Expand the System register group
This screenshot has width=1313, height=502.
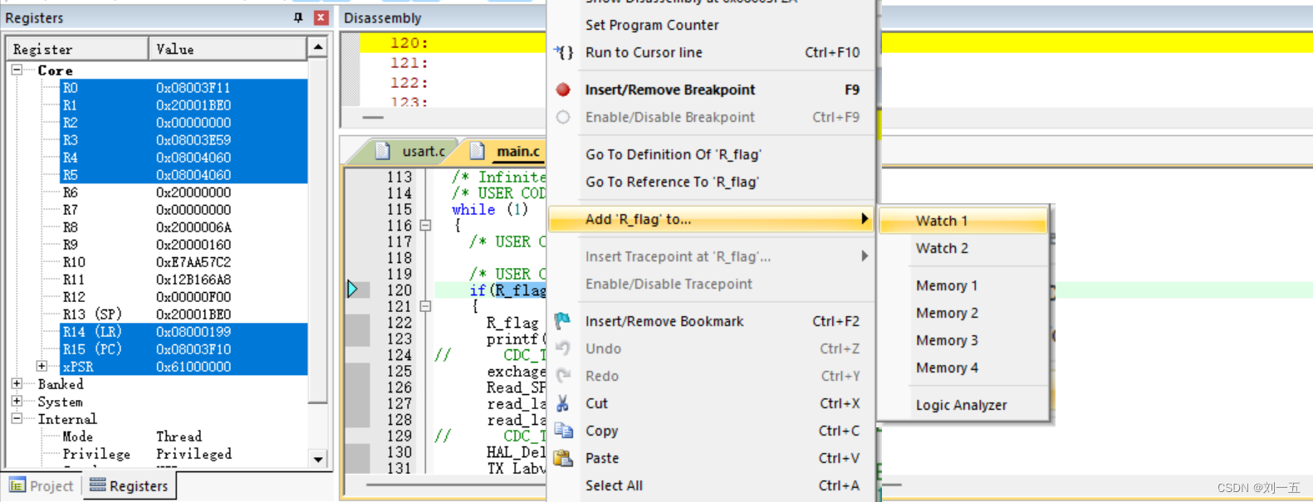[17, 401]
